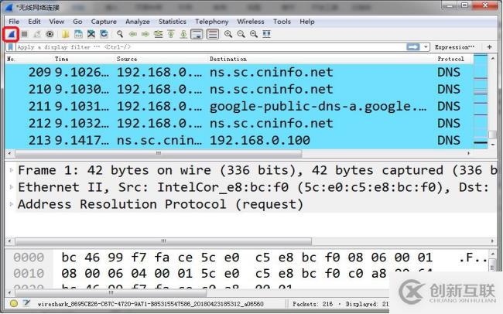The image size is (503, 314).
Task: Save this capture file
Action: click(x=78, y=34)
